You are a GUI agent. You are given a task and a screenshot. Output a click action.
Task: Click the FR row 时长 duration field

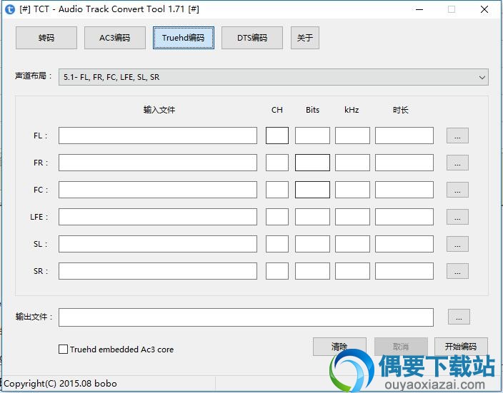click(404, 163)
